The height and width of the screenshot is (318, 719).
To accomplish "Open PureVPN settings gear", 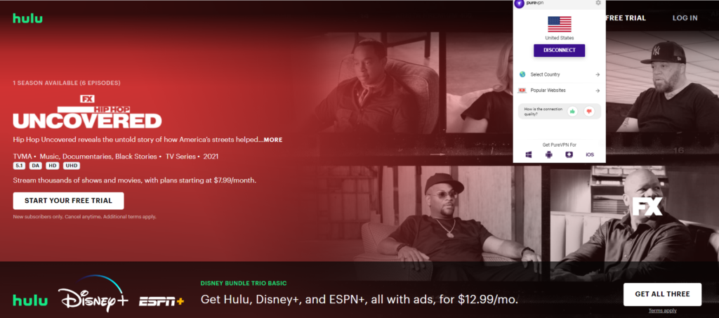I will tap(598, 3).
